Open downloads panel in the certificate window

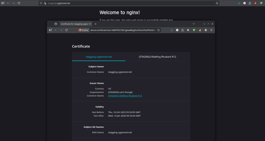172,30
